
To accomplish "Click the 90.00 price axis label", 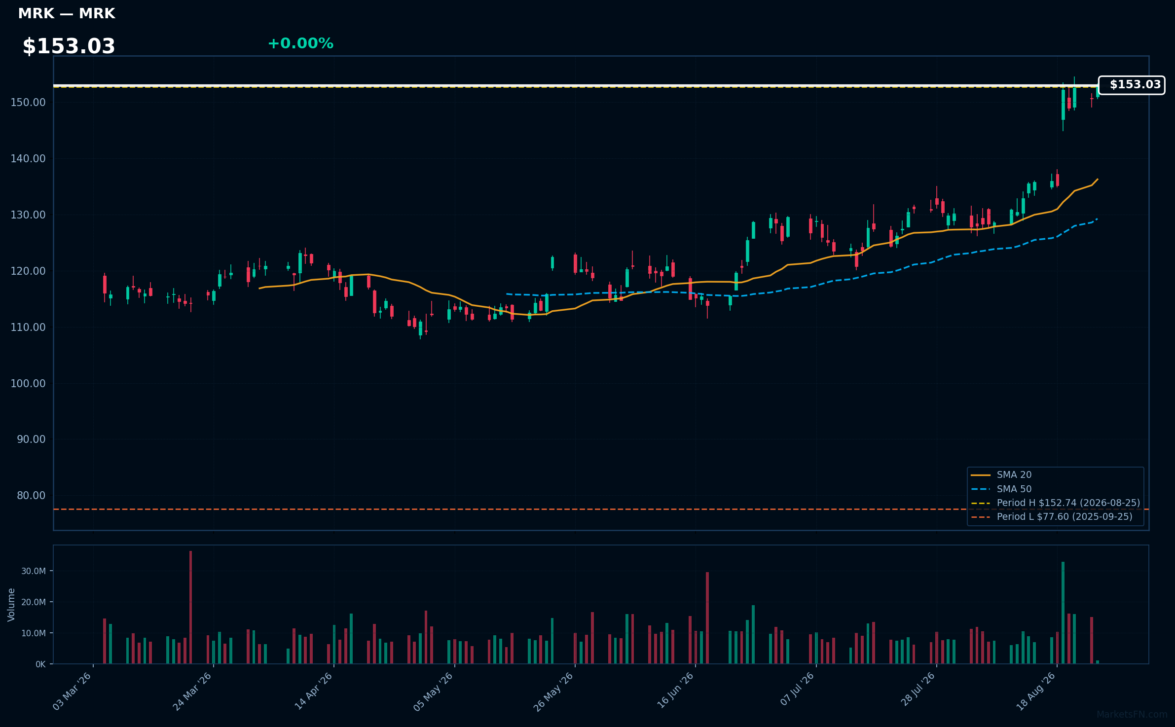I will pyautogui.click(x=31, y=439).
